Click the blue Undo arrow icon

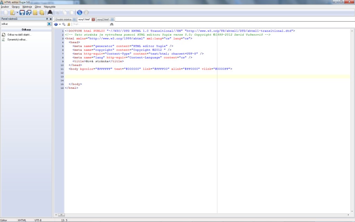(x=79, y=13)
